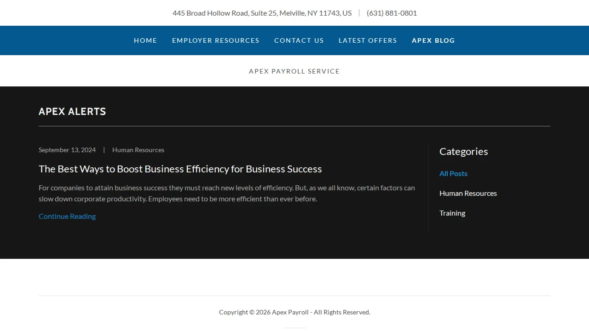Navigate to Contact Us
This screenshot has width=589, height=331.
point(299,40)
